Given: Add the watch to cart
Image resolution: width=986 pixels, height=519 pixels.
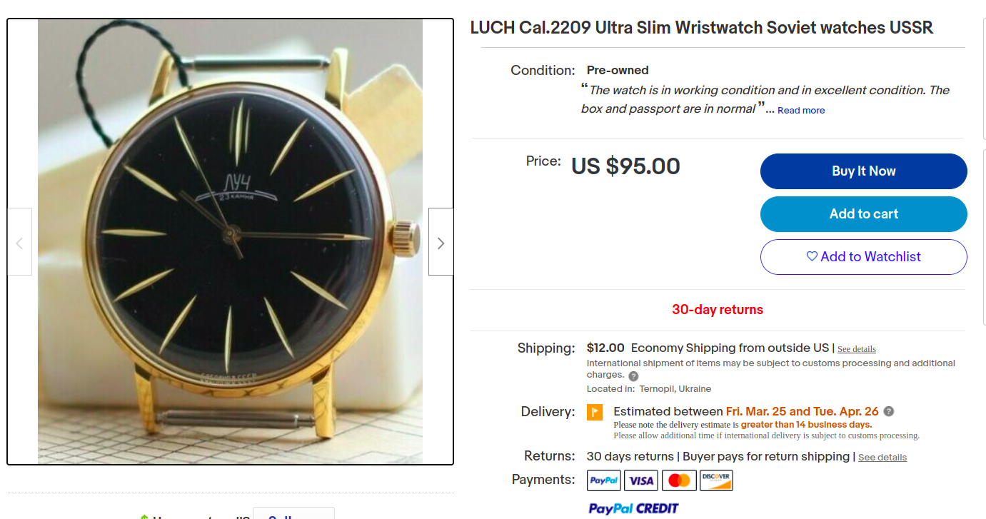Looking at the screenshot, I should coord(864,214).
